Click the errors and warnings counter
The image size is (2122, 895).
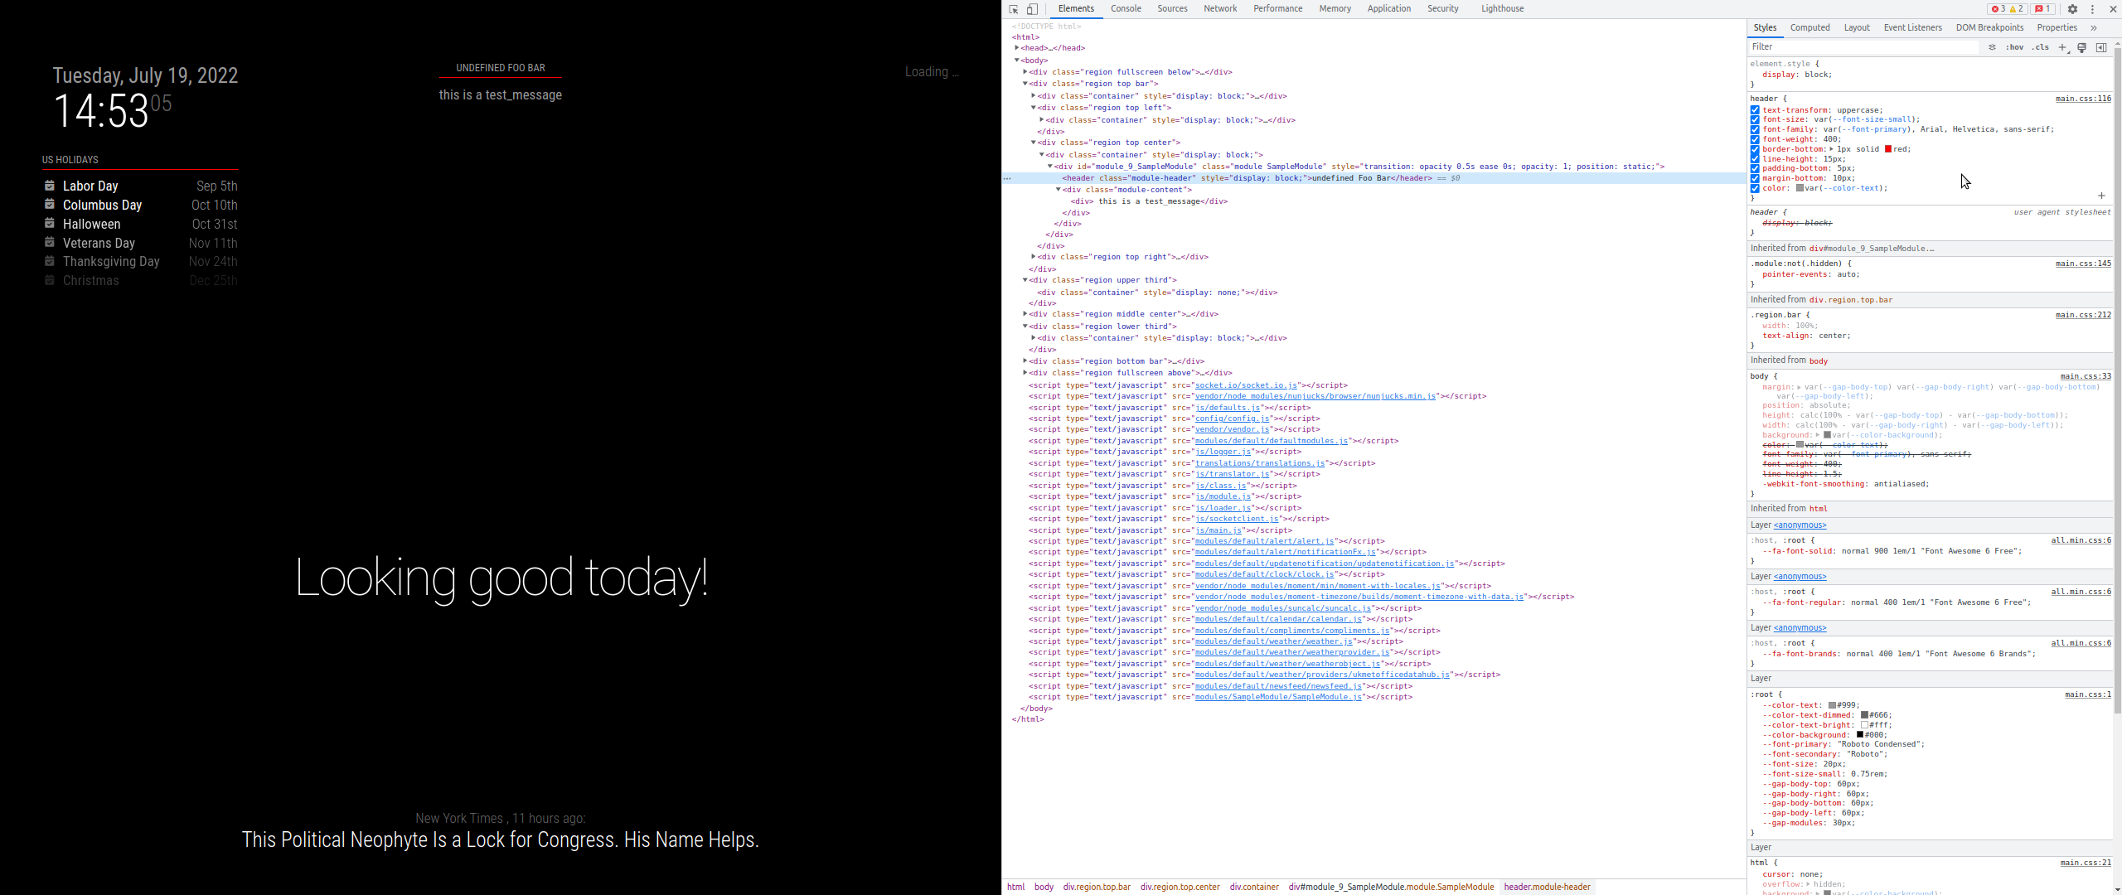[2006, 9]
